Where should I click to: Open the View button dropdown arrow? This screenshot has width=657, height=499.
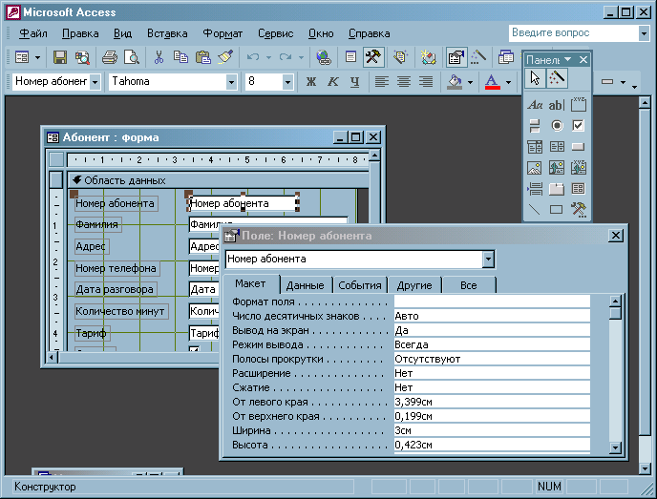37,57
